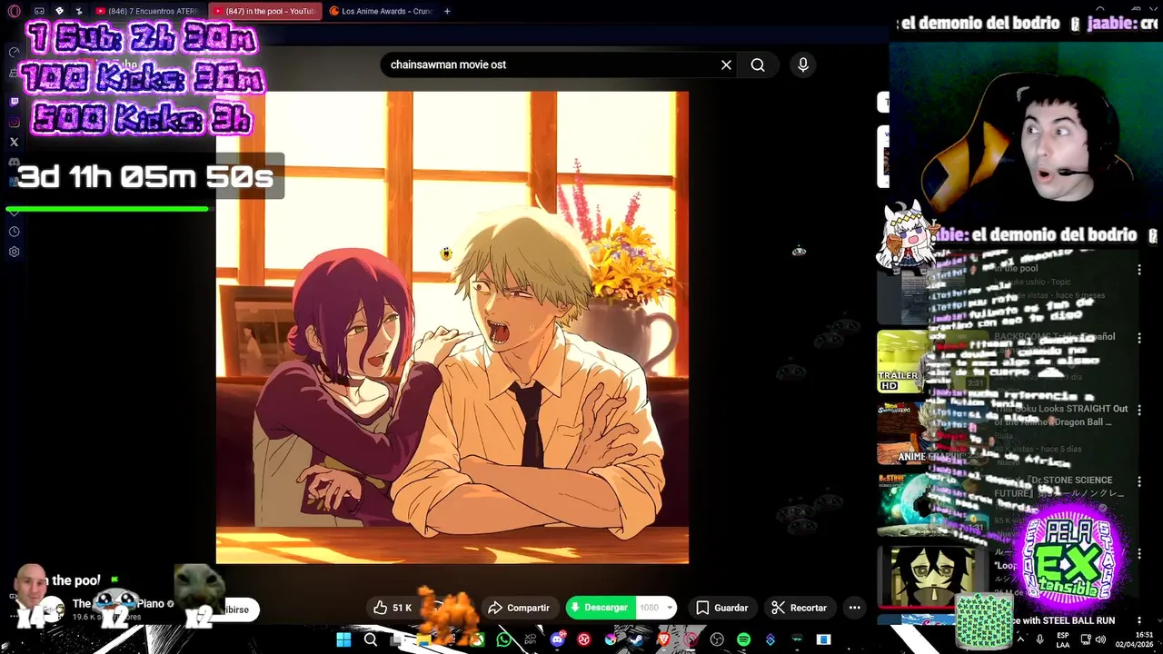The width and height of the screenshot is (1163, 654).
Task: Switch to the '7 Encuentros ATERR' YouTube tab
Action: (148, 11)
